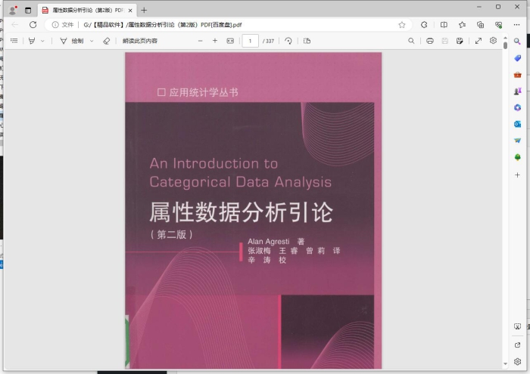530x374 pixels.
Task: Click the sidebar screenshot icon
Action: click(x=517, y=326)
